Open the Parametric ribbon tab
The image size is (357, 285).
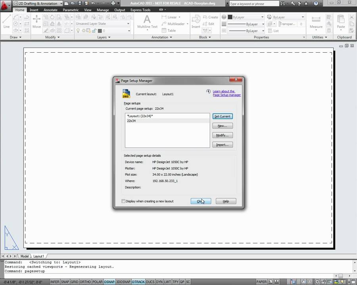pyautogui.click(x=71, y=10)
